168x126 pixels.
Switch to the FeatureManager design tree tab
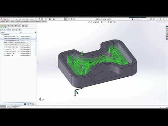tap(2, 26)
